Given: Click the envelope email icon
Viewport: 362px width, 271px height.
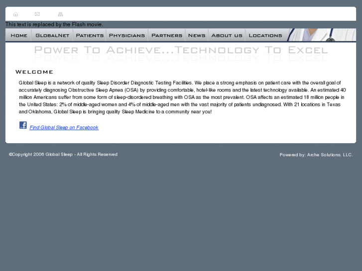Looking at the screenshot, I should (x=37, y=14).
